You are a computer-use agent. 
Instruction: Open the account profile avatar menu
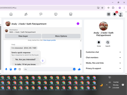121,14
